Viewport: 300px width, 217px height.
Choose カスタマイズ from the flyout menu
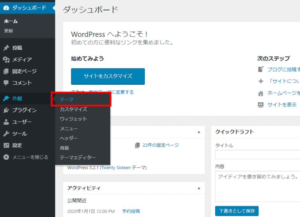pyautogui.click(x=73, y=109)
